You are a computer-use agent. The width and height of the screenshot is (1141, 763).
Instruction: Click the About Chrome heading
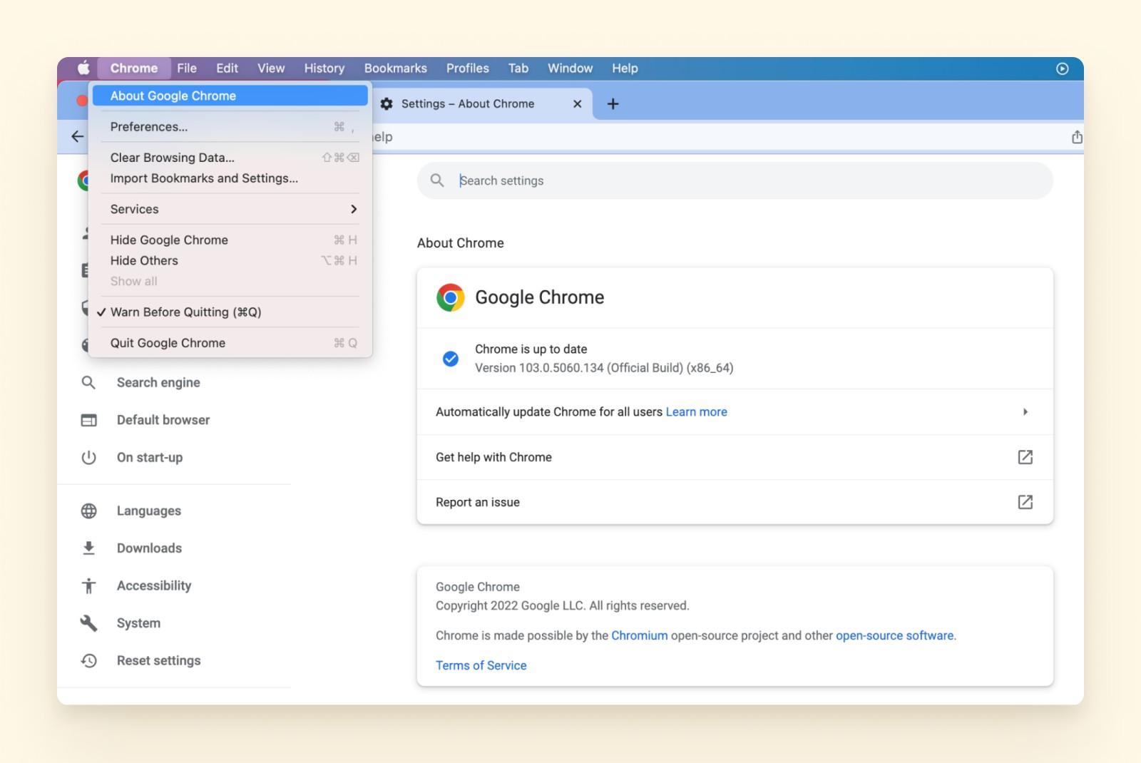click(x=461, y=243)
